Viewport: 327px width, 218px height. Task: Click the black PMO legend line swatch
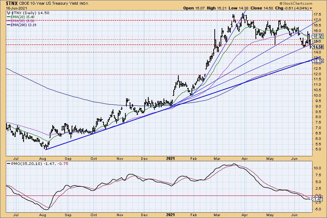[x=9, y=164]
